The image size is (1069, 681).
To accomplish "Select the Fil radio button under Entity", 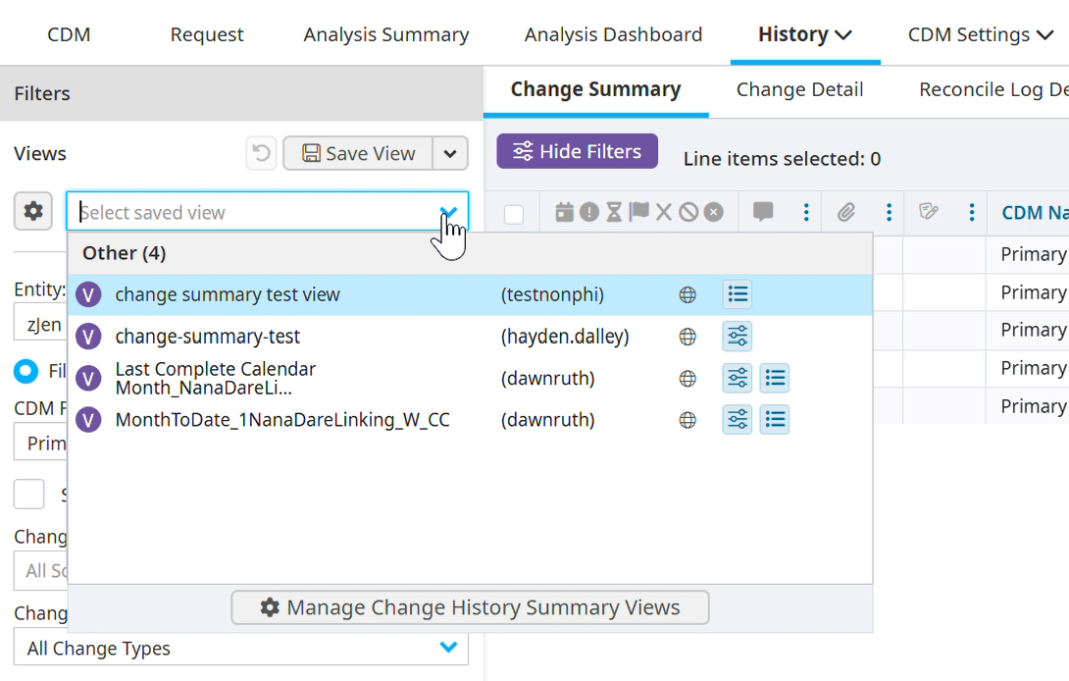I will click(25, 371).
